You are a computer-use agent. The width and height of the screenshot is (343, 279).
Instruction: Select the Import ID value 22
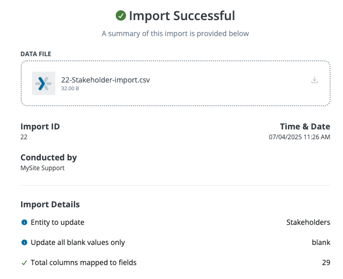click(24, 137)
